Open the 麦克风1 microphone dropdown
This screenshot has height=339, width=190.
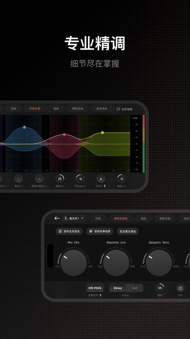click(74, 218)
